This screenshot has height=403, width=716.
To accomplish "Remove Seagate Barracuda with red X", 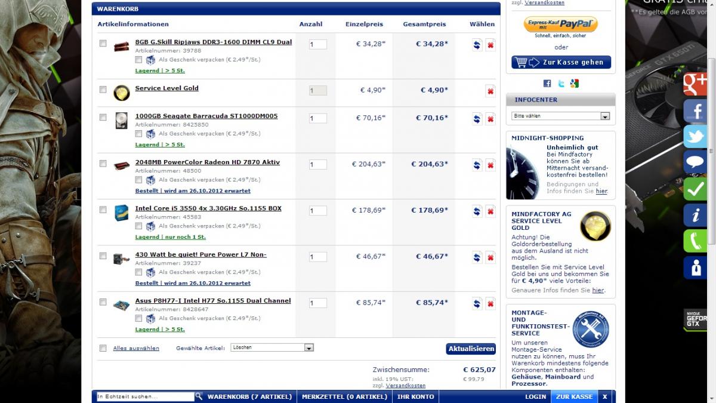I will 490,119.
